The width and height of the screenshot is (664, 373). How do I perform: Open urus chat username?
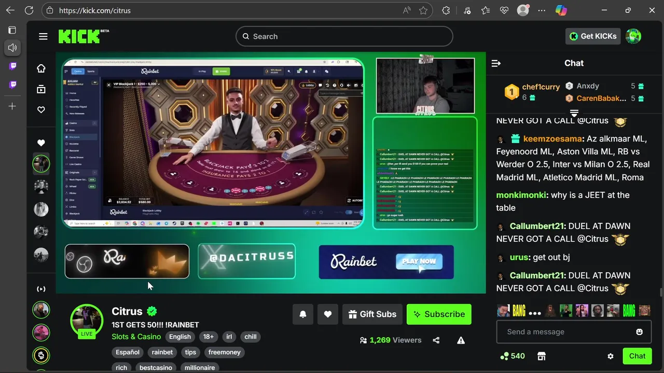519,257
